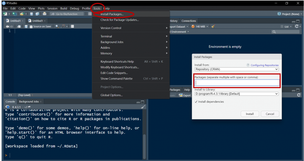The image size is (304, 161).
Task: Open the Import Dataset dropdown
Action: coord(179,26)
